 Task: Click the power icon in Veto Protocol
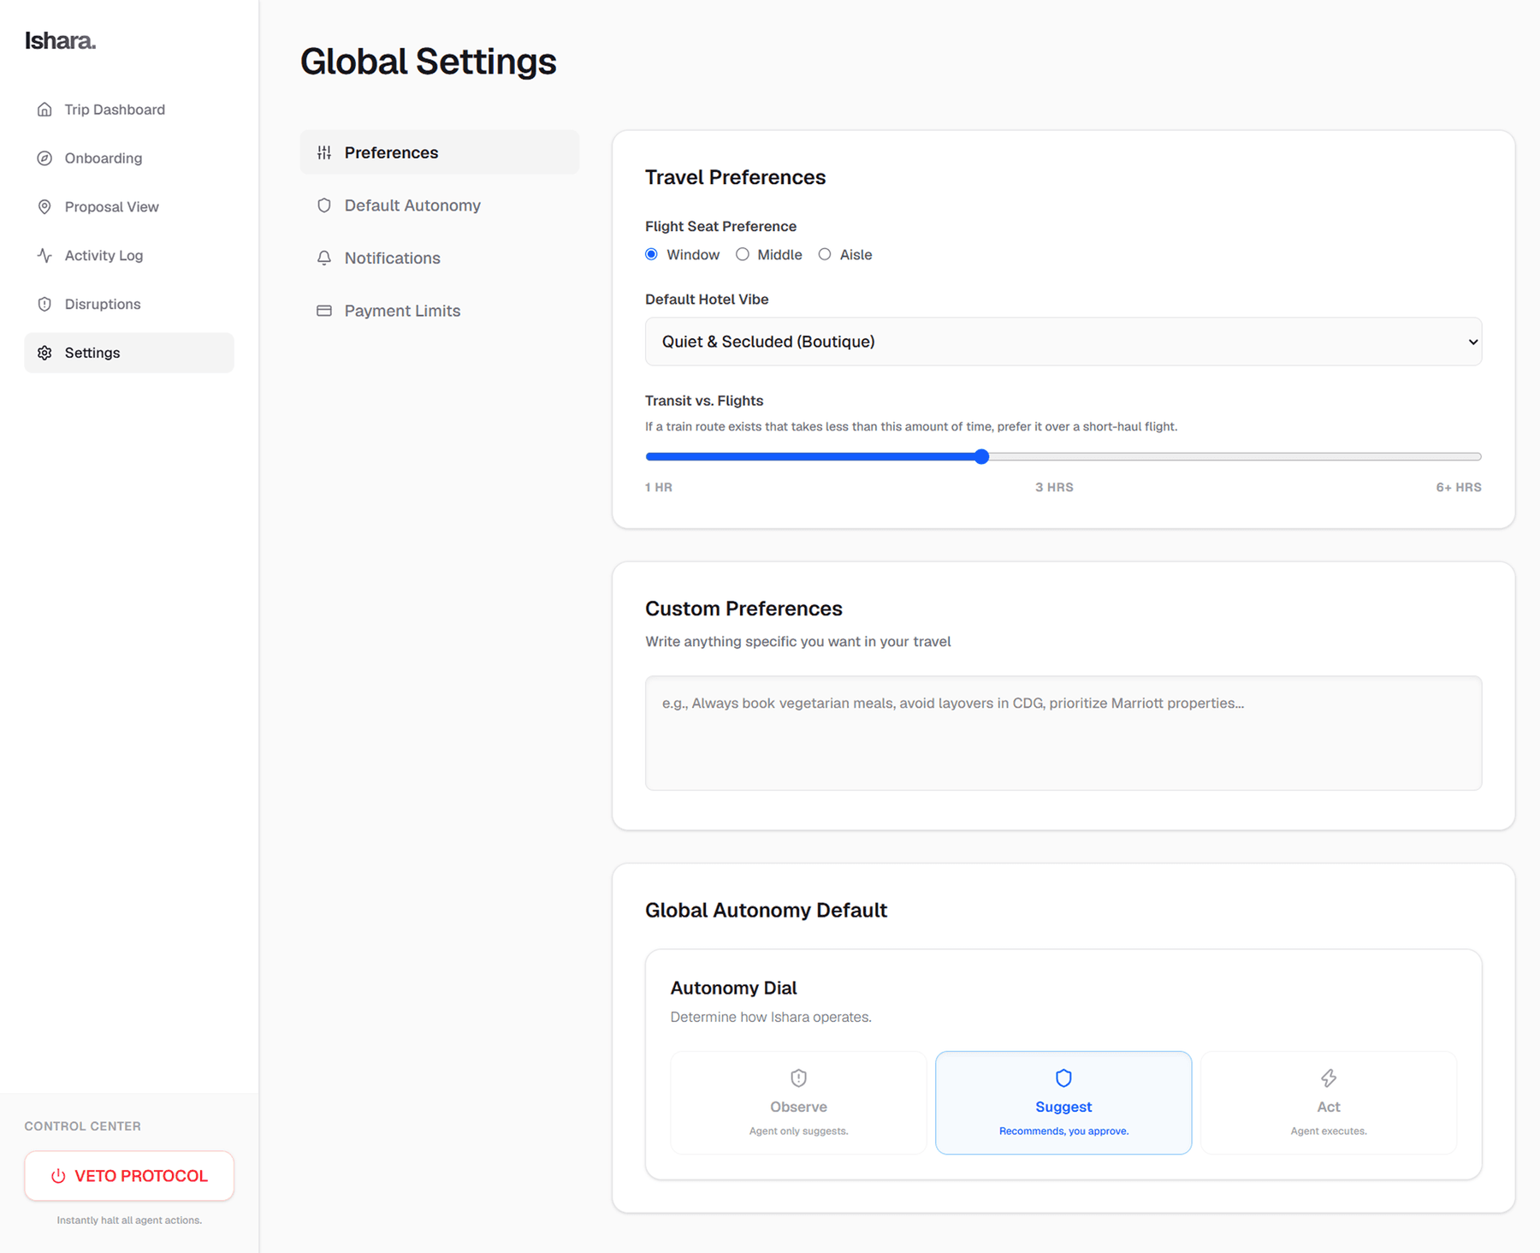pyautogui.click(x=58, y=1176)
